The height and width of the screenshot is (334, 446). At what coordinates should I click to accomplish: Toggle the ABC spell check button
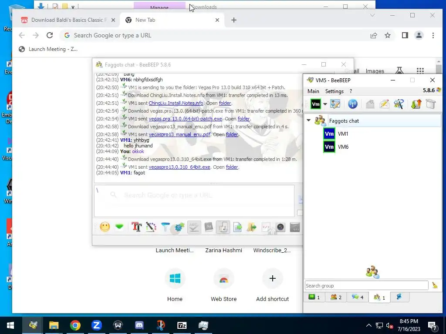pos(194,227)
